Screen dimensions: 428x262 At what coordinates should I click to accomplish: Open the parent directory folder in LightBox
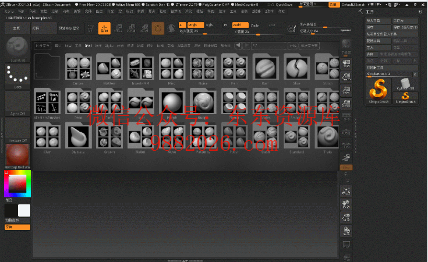[47, 67]
